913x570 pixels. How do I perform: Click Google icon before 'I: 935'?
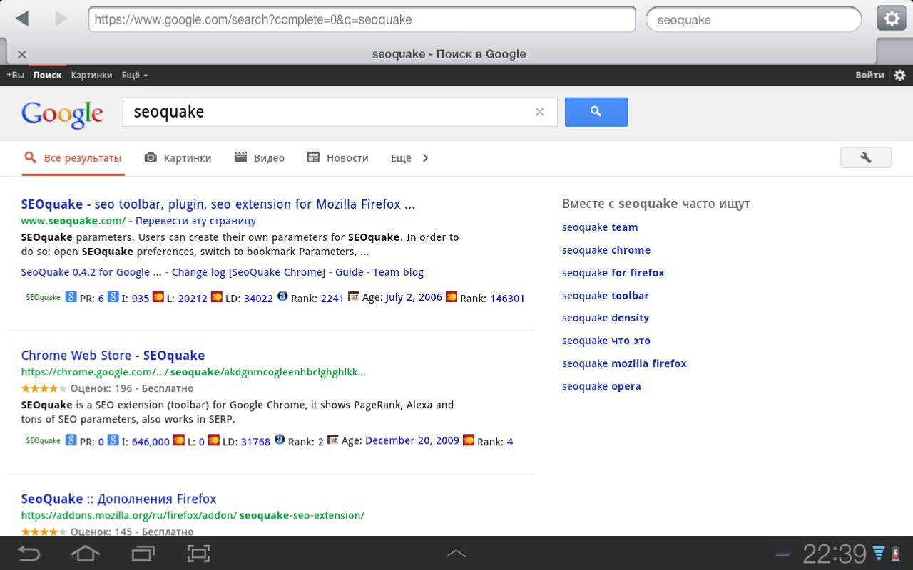113,296
